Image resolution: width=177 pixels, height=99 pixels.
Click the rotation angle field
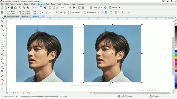pos(52,12)
